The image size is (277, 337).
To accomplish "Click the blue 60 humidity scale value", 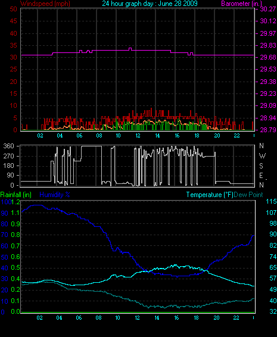I will point(5,246).
